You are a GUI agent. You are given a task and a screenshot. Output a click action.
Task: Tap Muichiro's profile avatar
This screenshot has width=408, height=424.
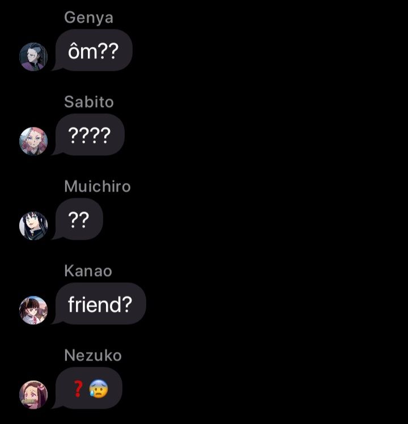tap(33, 226)
